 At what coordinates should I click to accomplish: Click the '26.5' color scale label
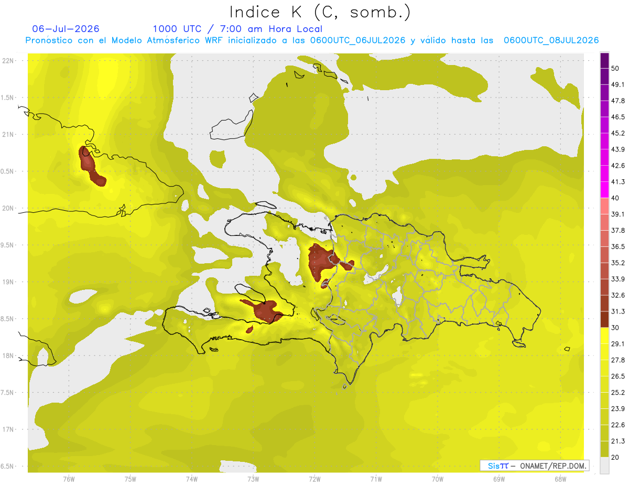(x=619, y=376)
